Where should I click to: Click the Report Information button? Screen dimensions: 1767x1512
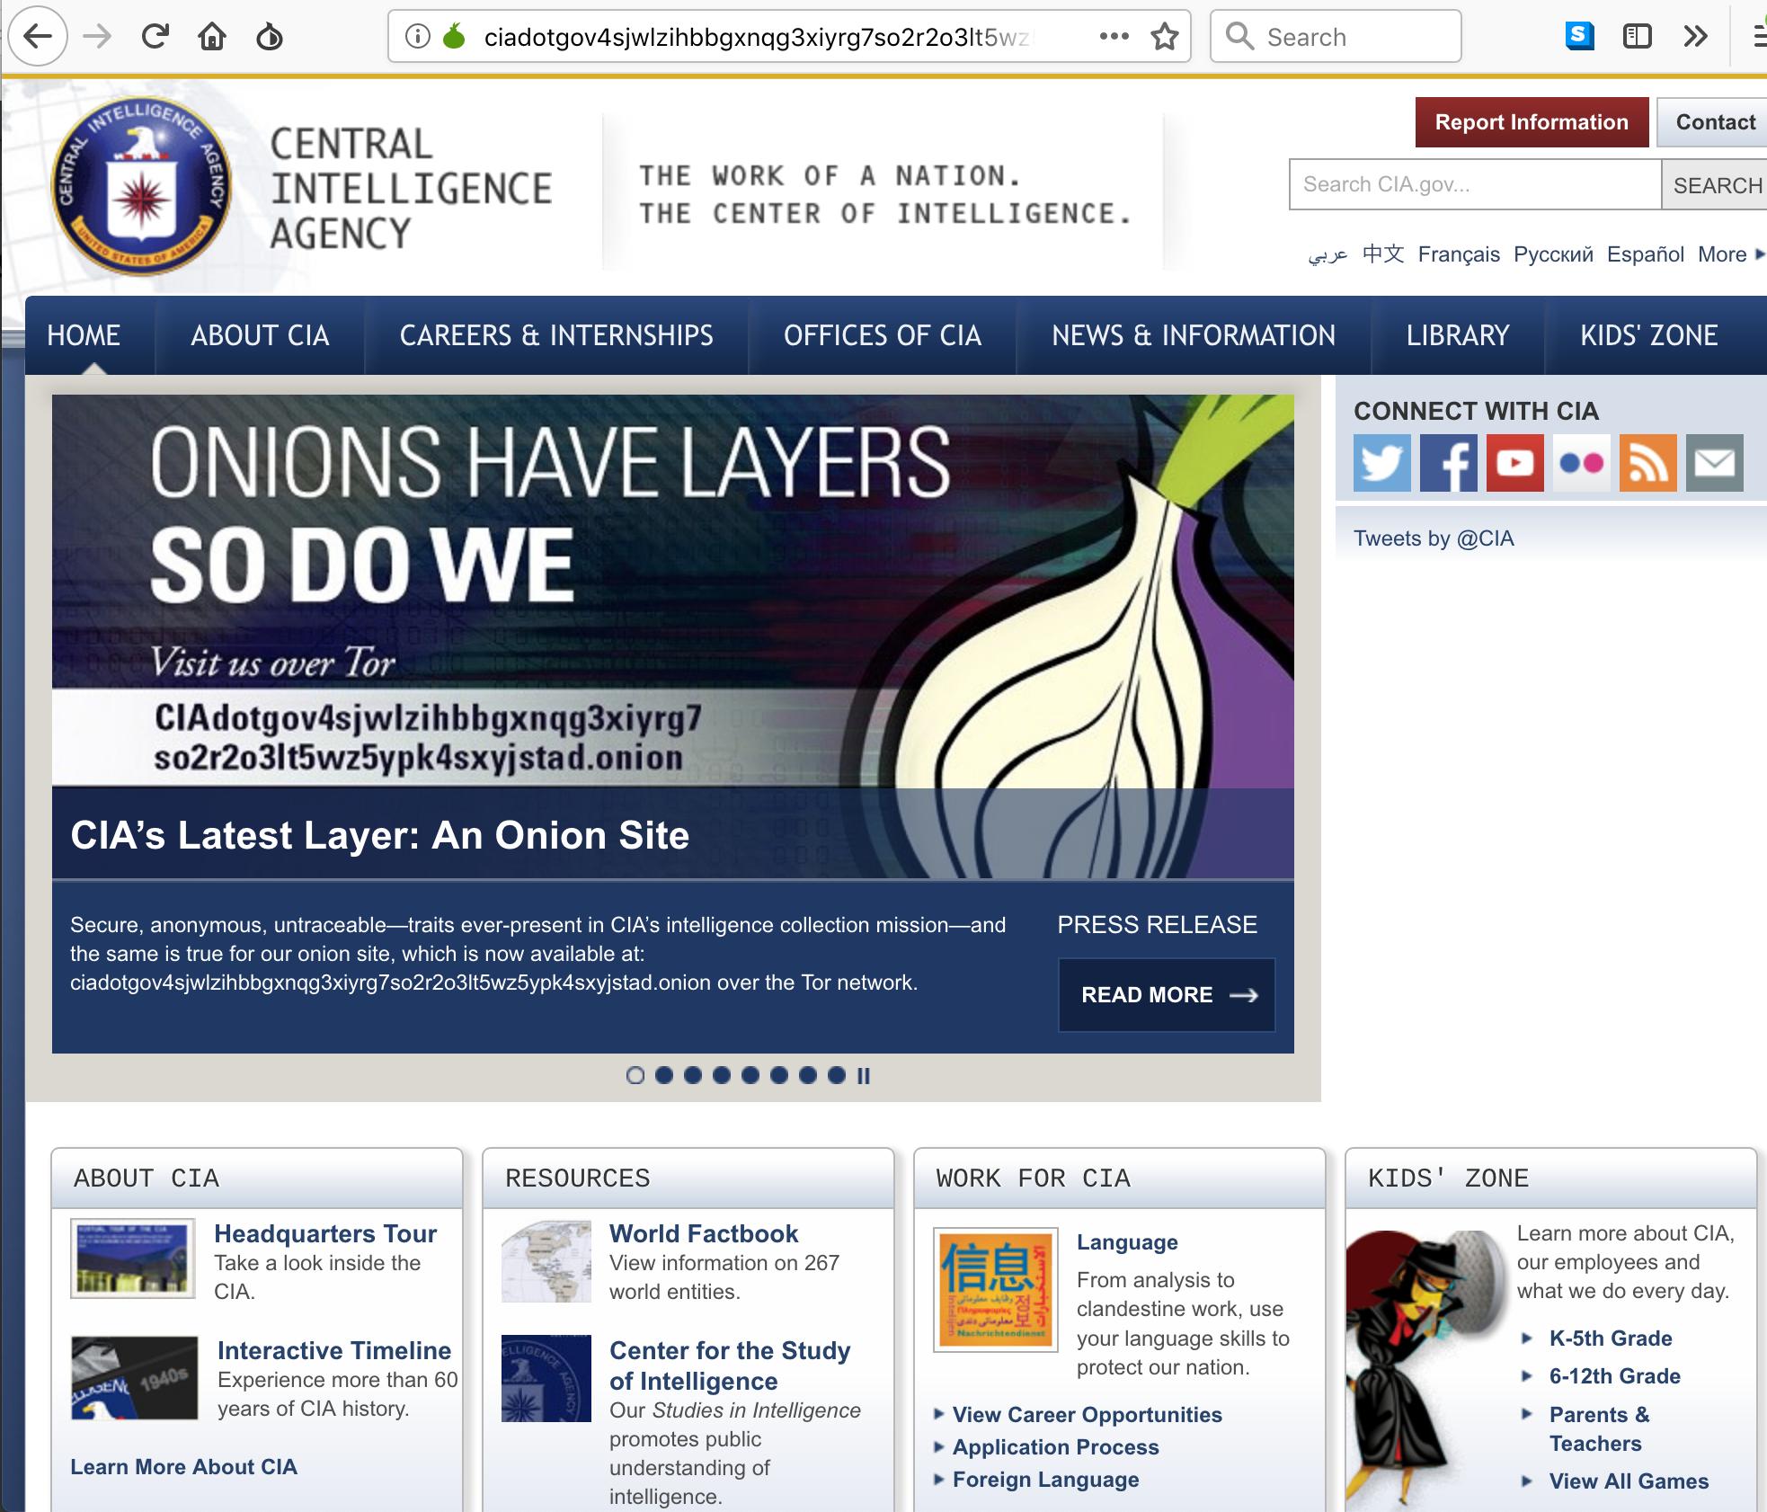1530,120
